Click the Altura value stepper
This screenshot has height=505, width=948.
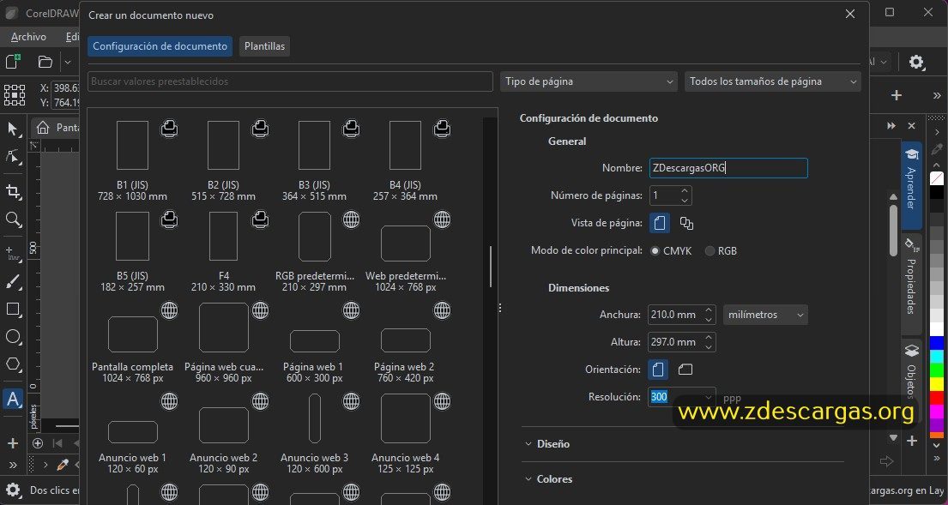[709, 342]
